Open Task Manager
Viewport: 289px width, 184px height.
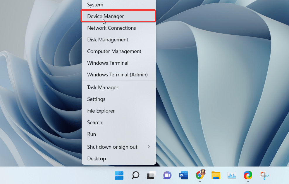(x=102, y=87)
